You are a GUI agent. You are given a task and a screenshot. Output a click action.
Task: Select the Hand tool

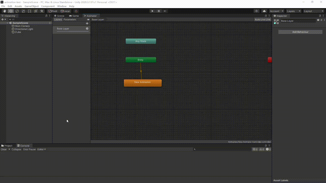(x=5, y=11)
